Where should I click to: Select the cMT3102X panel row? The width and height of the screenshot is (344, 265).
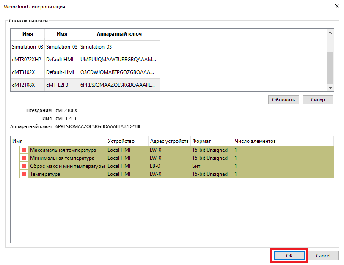pyautogui.click(x=27, y=72)
